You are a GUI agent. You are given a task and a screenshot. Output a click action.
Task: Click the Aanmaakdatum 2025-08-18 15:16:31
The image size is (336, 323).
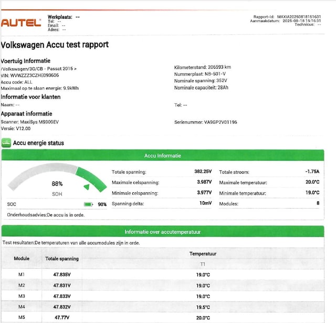pyautogui.click(x=302, y=21)
